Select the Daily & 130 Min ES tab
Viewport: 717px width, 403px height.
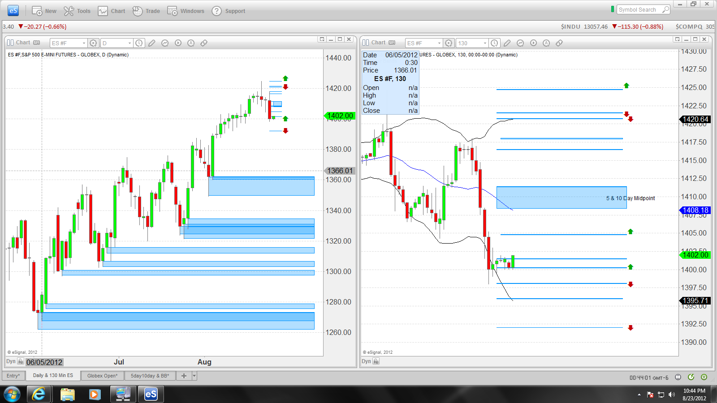[53, 376]
